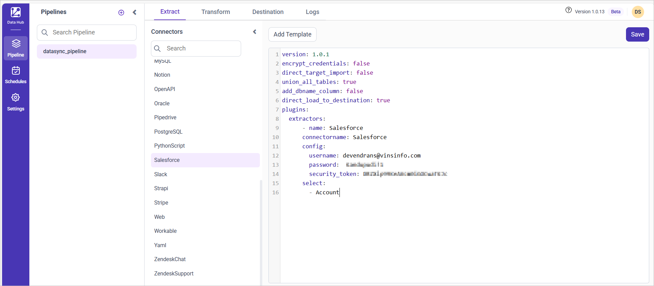Collapse the Connectors panel with chevron
654x286 pixels.
pyautogui.click(x=254, y=32)
